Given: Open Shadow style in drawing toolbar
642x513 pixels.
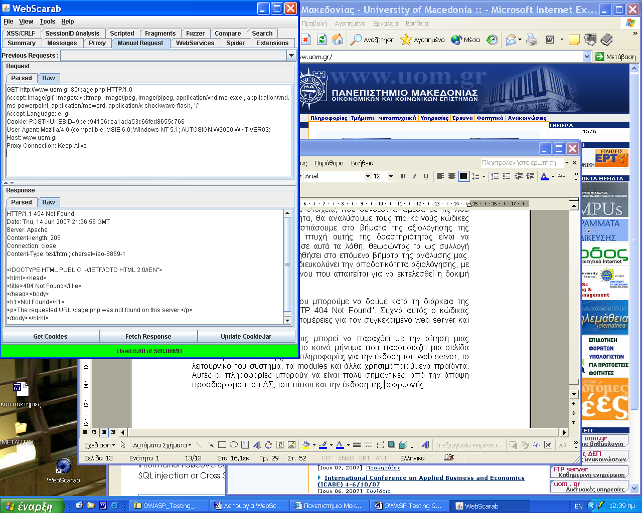Looking at the screenshot, I should [x=391, y=444].
